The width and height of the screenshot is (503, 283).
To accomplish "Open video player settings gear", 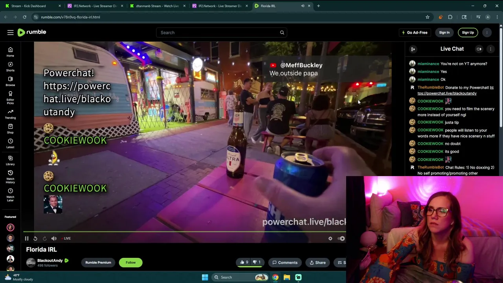I will click(x=330, y=238).
